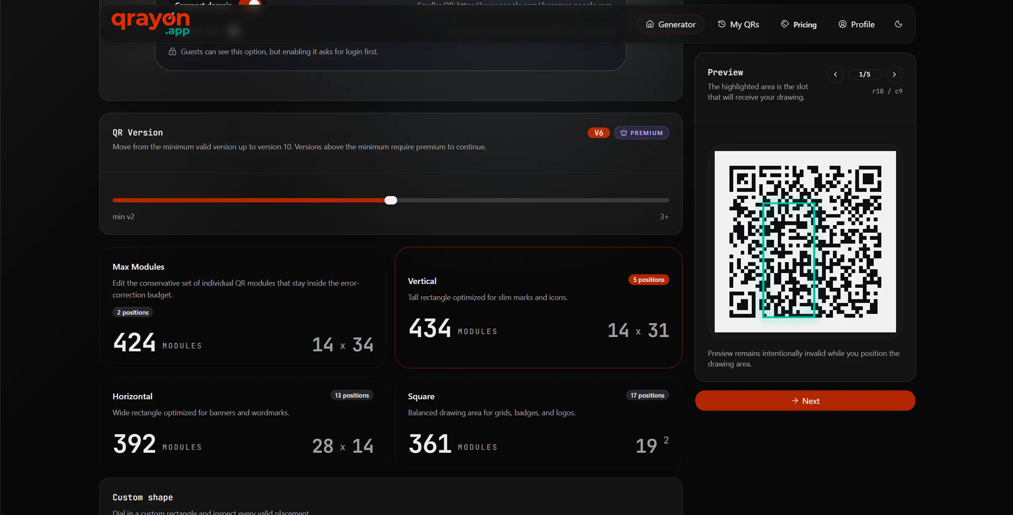Viewport: 1013px width, 515px height.
Task: Select the Square shape card
Action: 538,423
